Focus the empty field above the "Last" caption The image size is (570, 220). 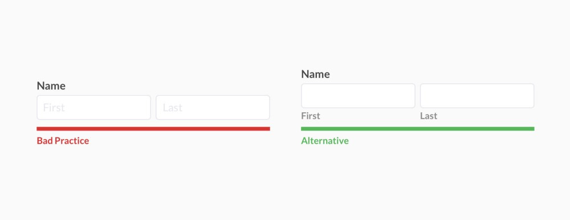point(477,96)
